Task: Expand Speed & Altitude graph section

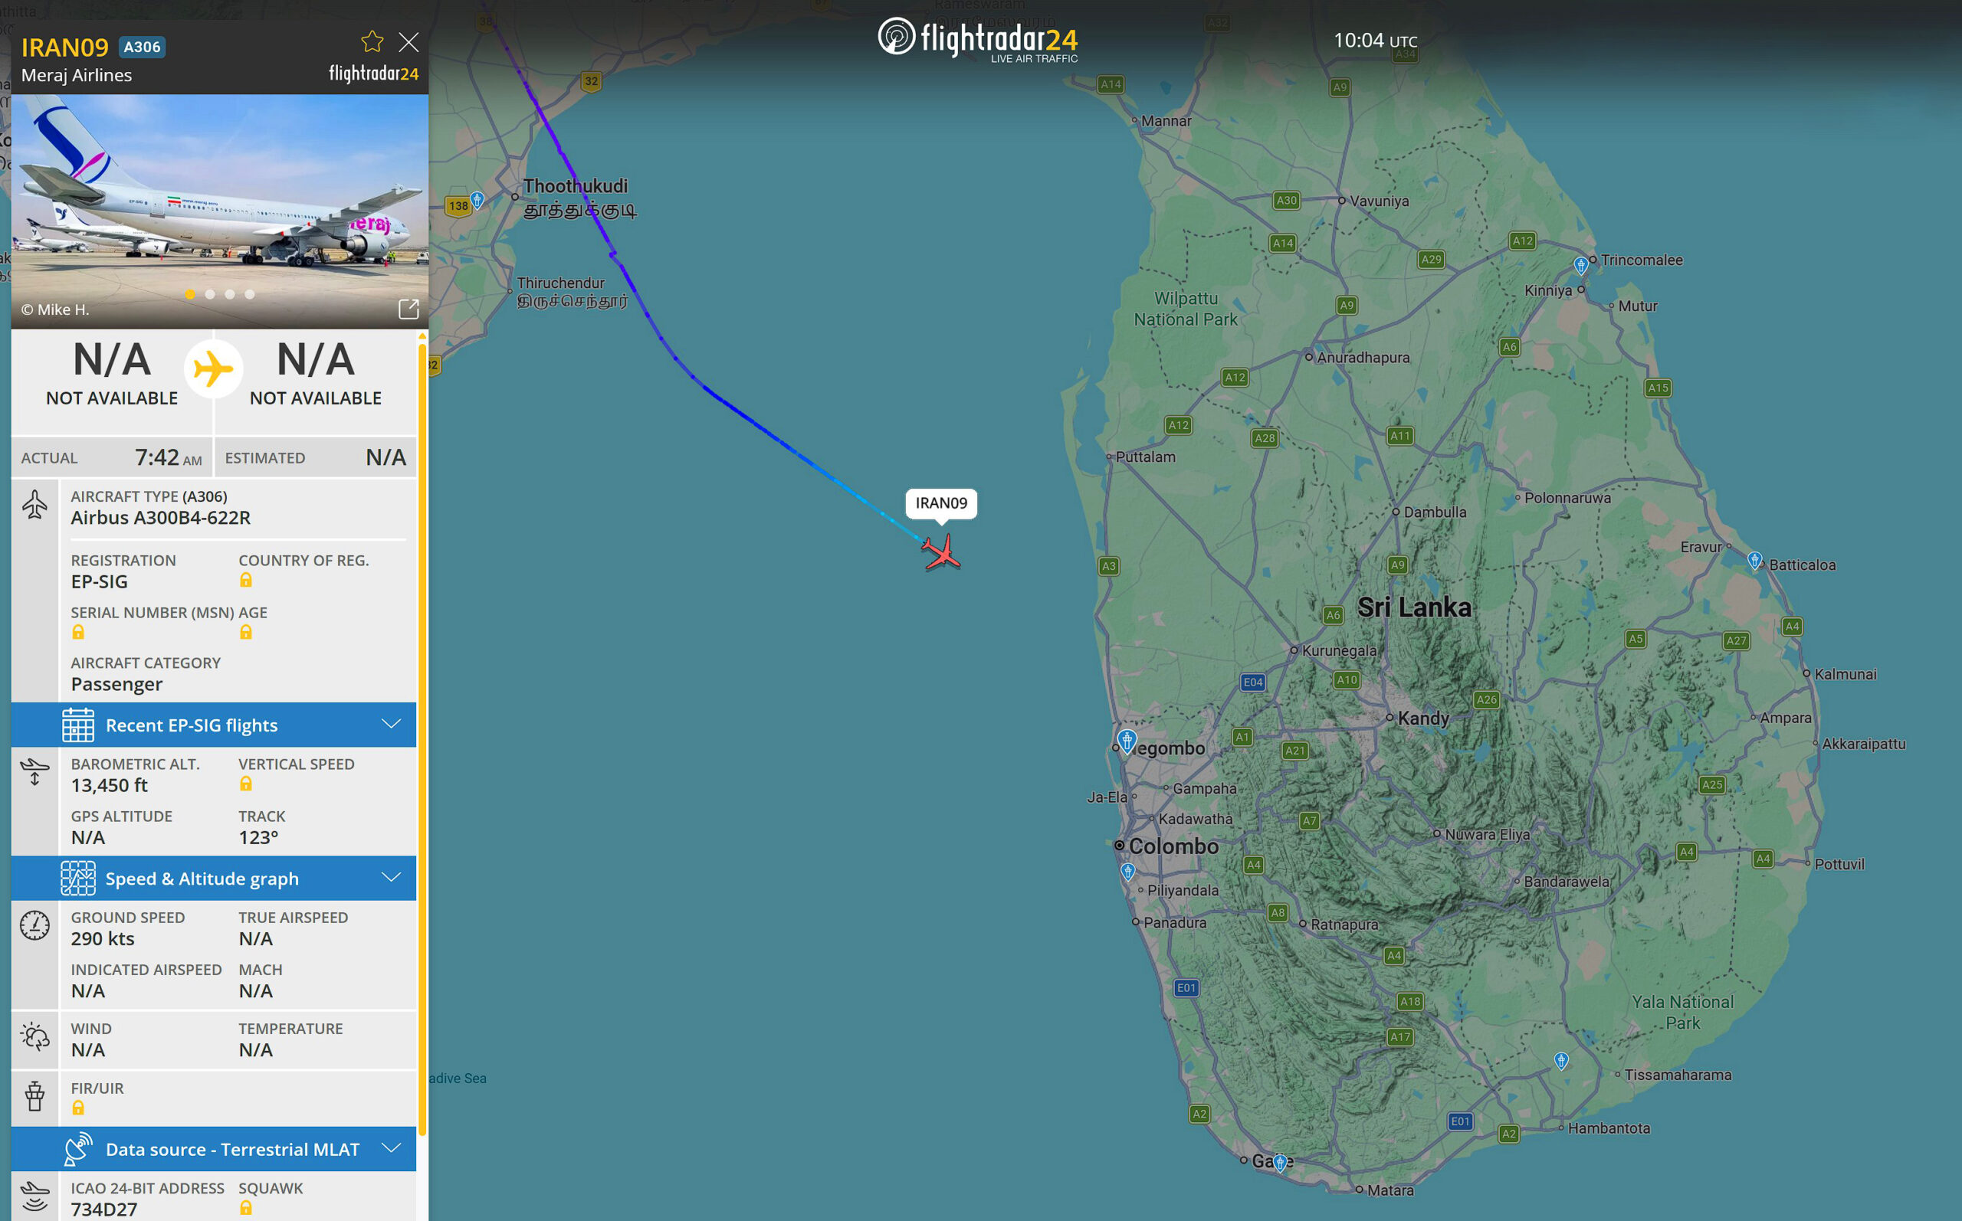Action: click(213, 878)
